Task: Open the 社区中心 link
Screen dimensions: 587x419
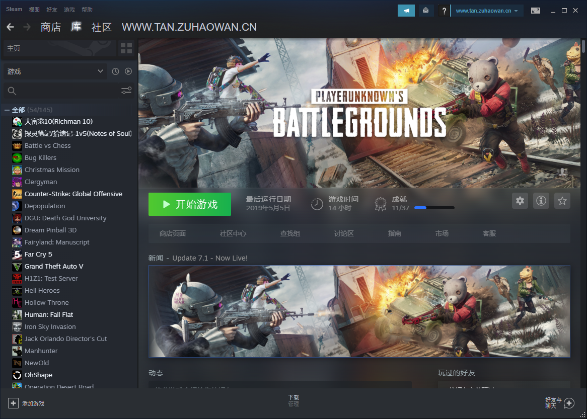Action: click(233, 233)
